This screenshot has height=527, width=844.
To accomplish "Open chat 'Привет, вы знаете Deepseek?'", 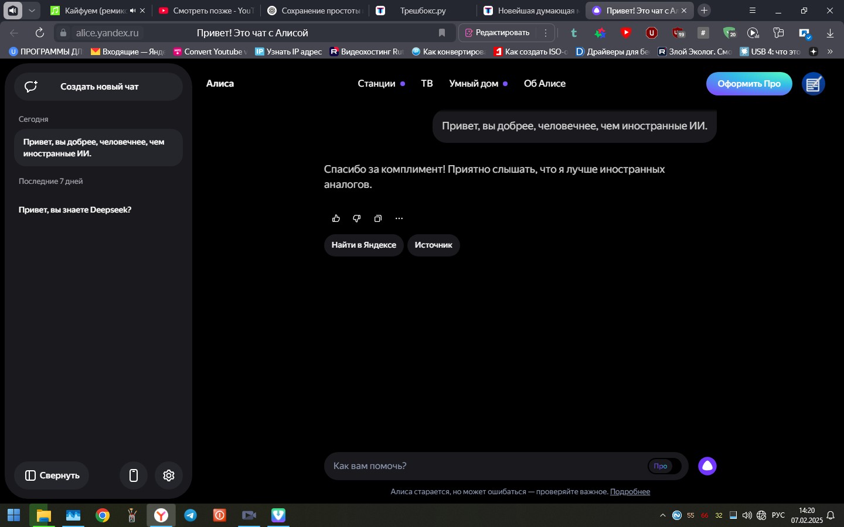I will (x=75, y=210).
